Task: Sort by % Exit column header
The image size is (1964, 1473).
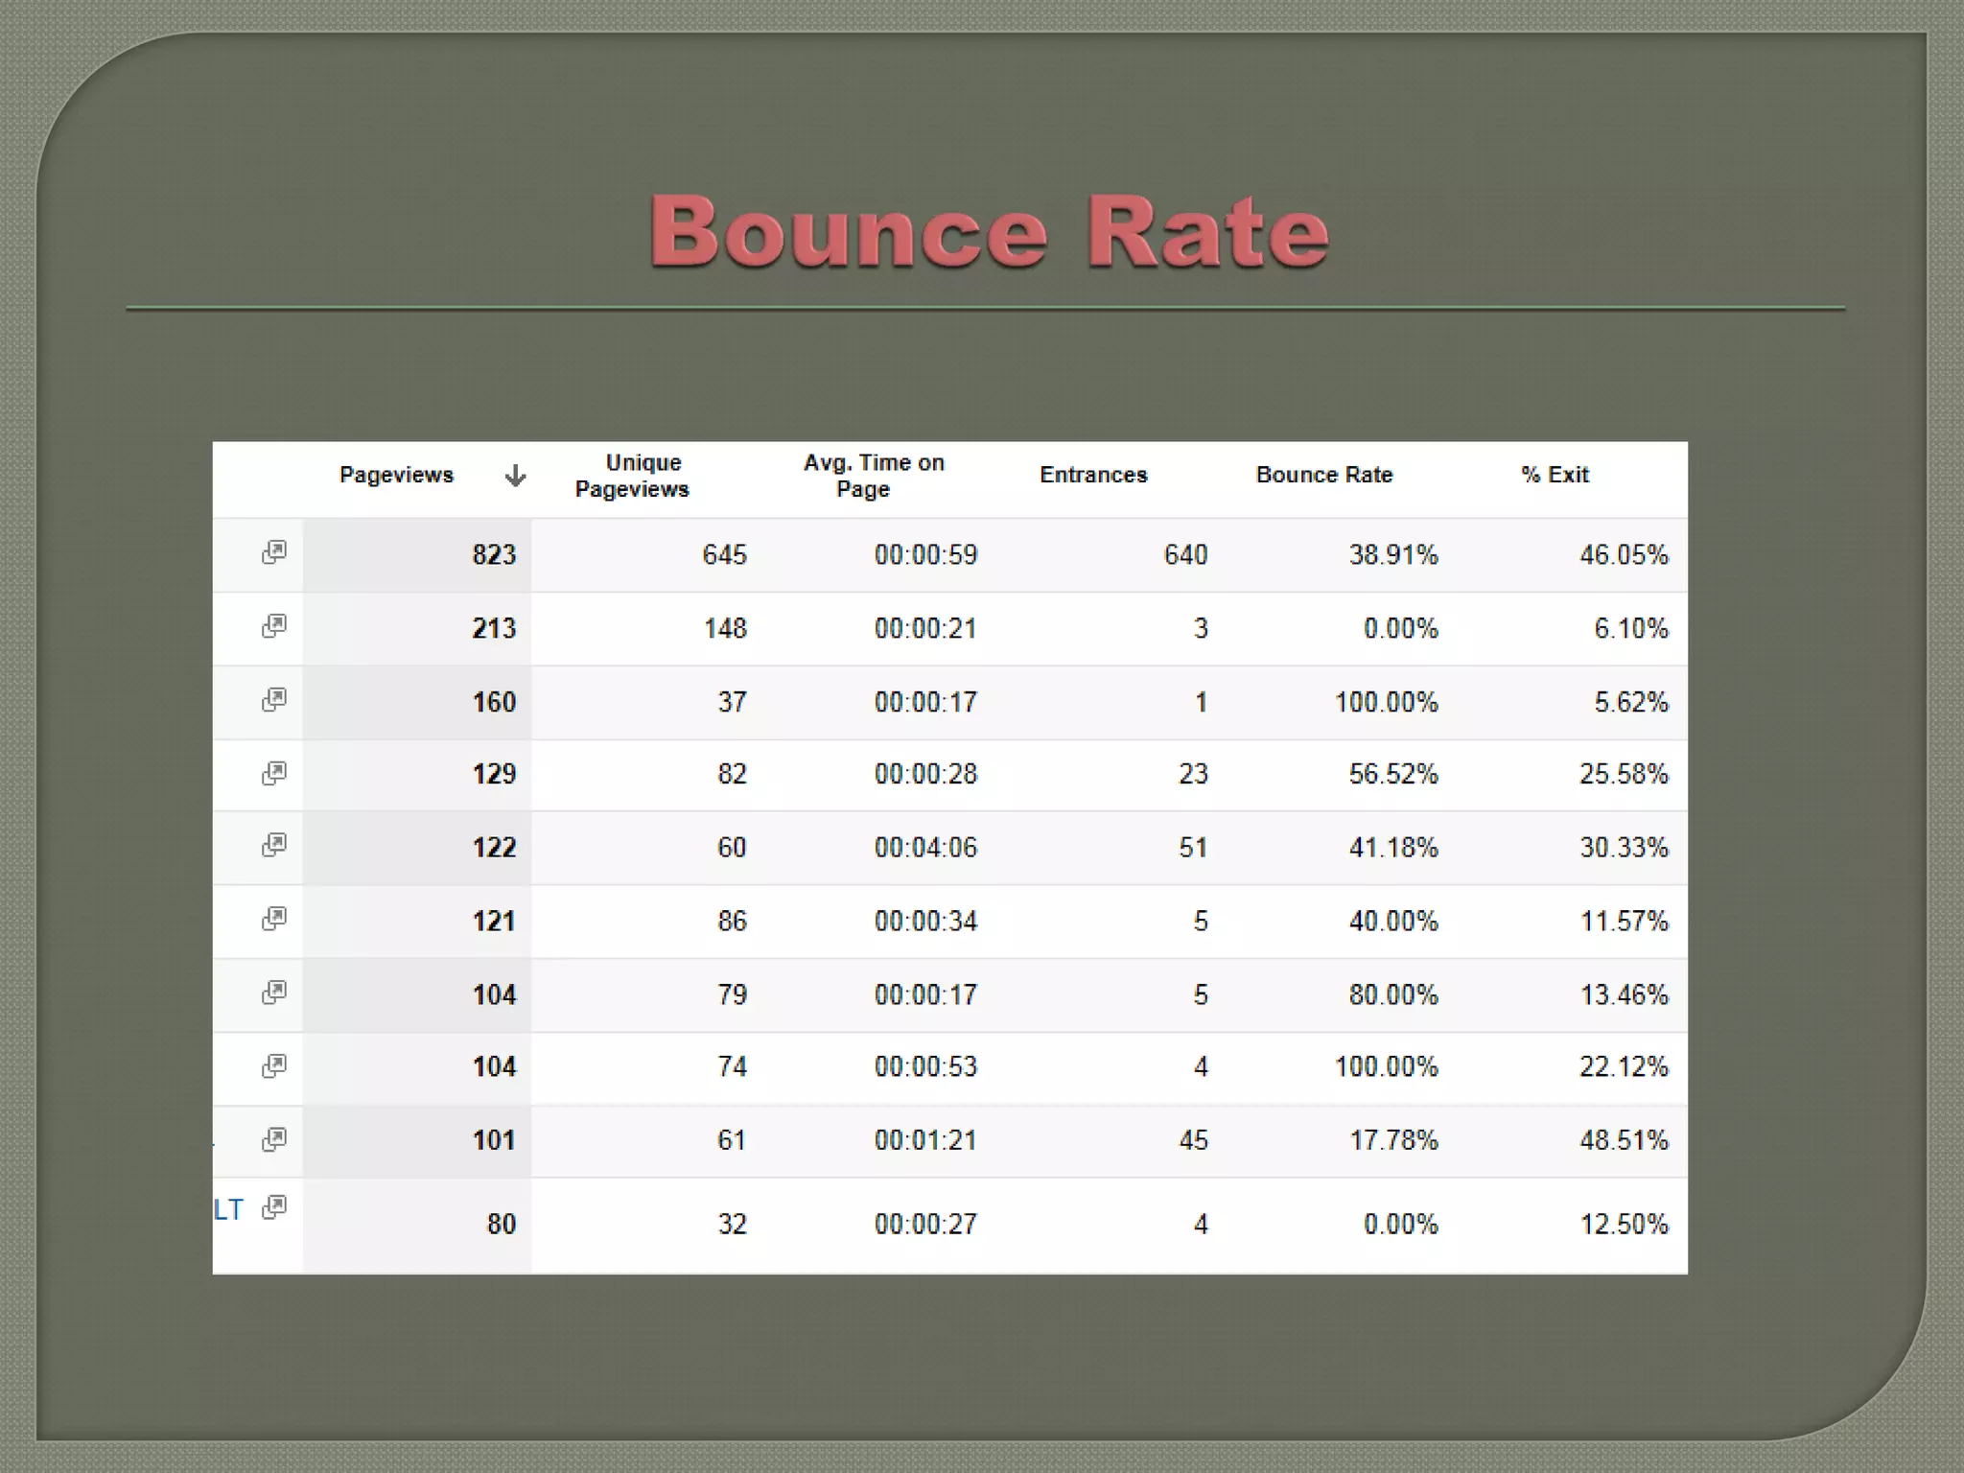Action: click(x=1555, y=476)
